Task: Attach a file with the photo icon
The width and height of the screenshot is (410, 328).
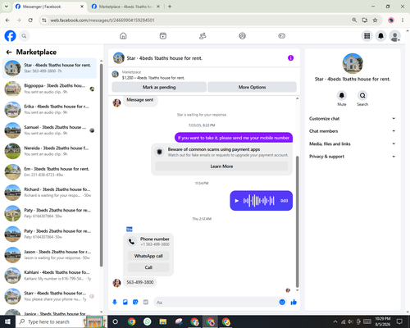Action: [x=125, y=302]
